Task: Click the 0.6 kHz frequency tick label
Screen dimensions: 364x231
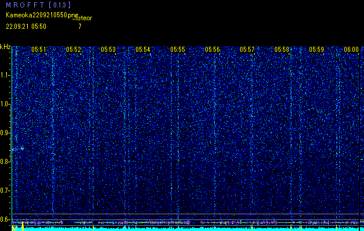Action: point(5,219)
